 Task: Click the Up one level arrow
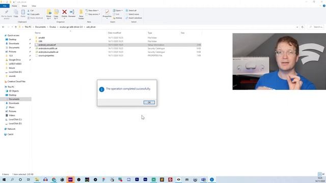pos(16,27)
